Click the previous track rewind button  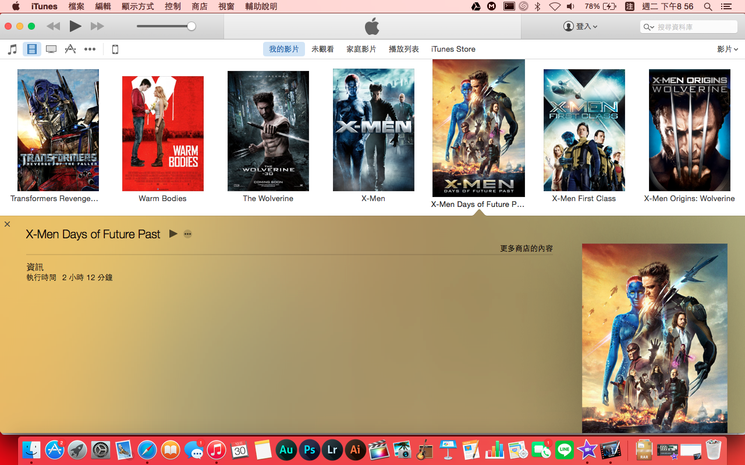pyautogui.click(x=53, y=26)
